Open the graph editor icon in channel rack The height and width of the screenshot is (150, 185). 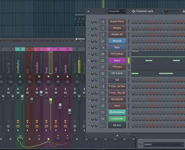point(184,11)
